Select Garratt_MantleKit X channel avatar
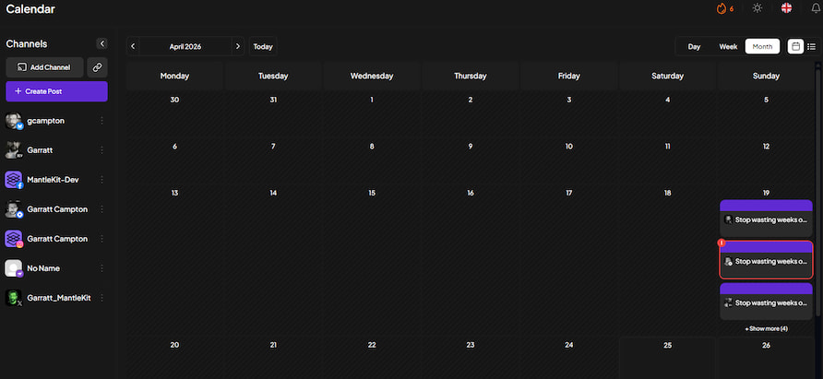Viewport: 823px width, 379px height. pos(14,298)
